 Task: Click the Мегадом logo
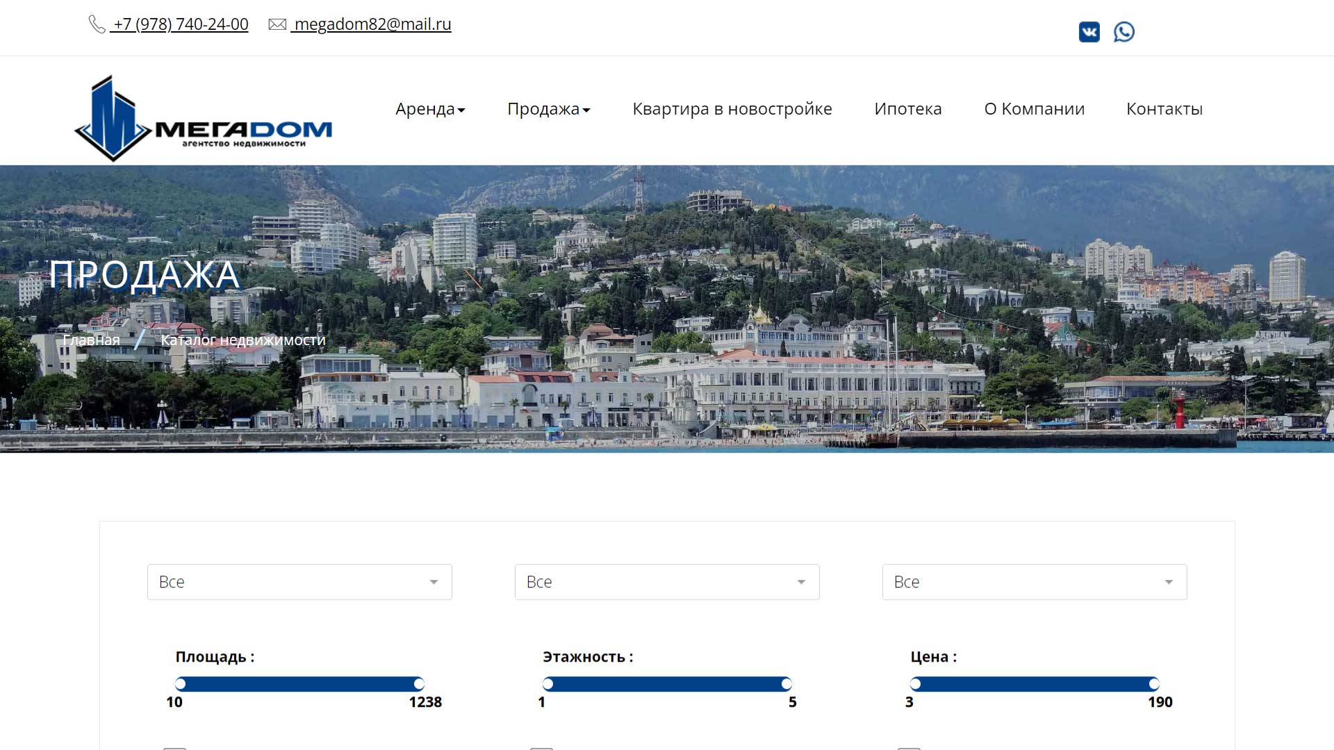point(203,119)
